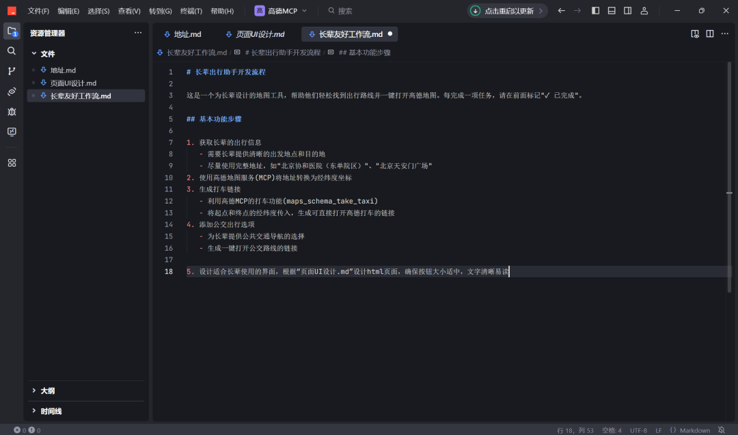Open the eye-shaped icon in activity bar

point(12,92)
